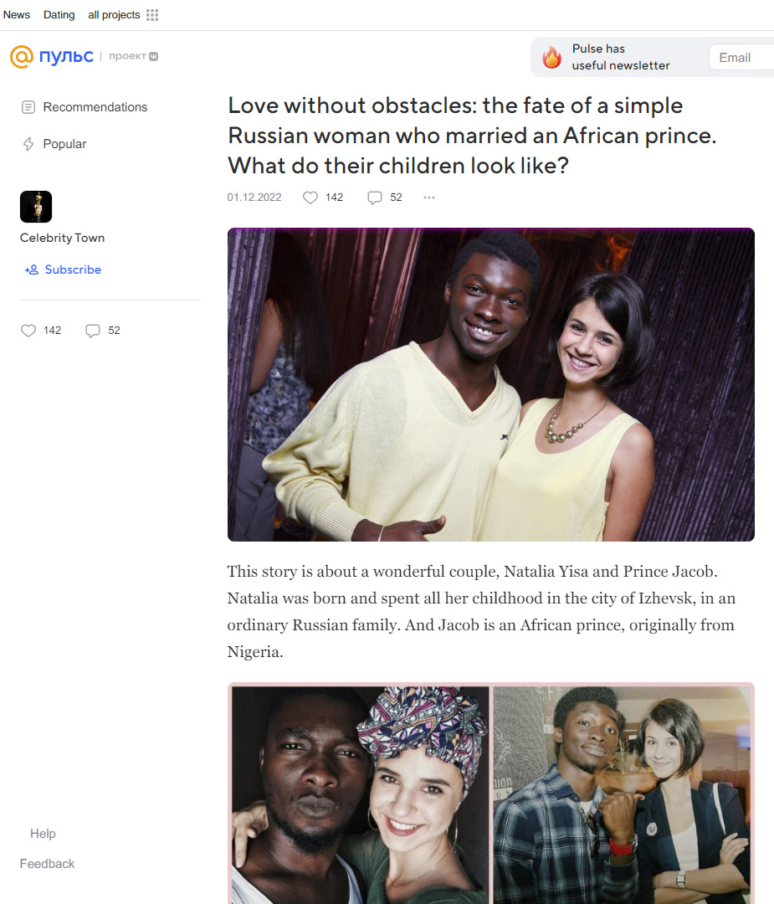Open the headwrap selfie photo
The width and height of the screenshot is (774, 904).
point(360,795)
